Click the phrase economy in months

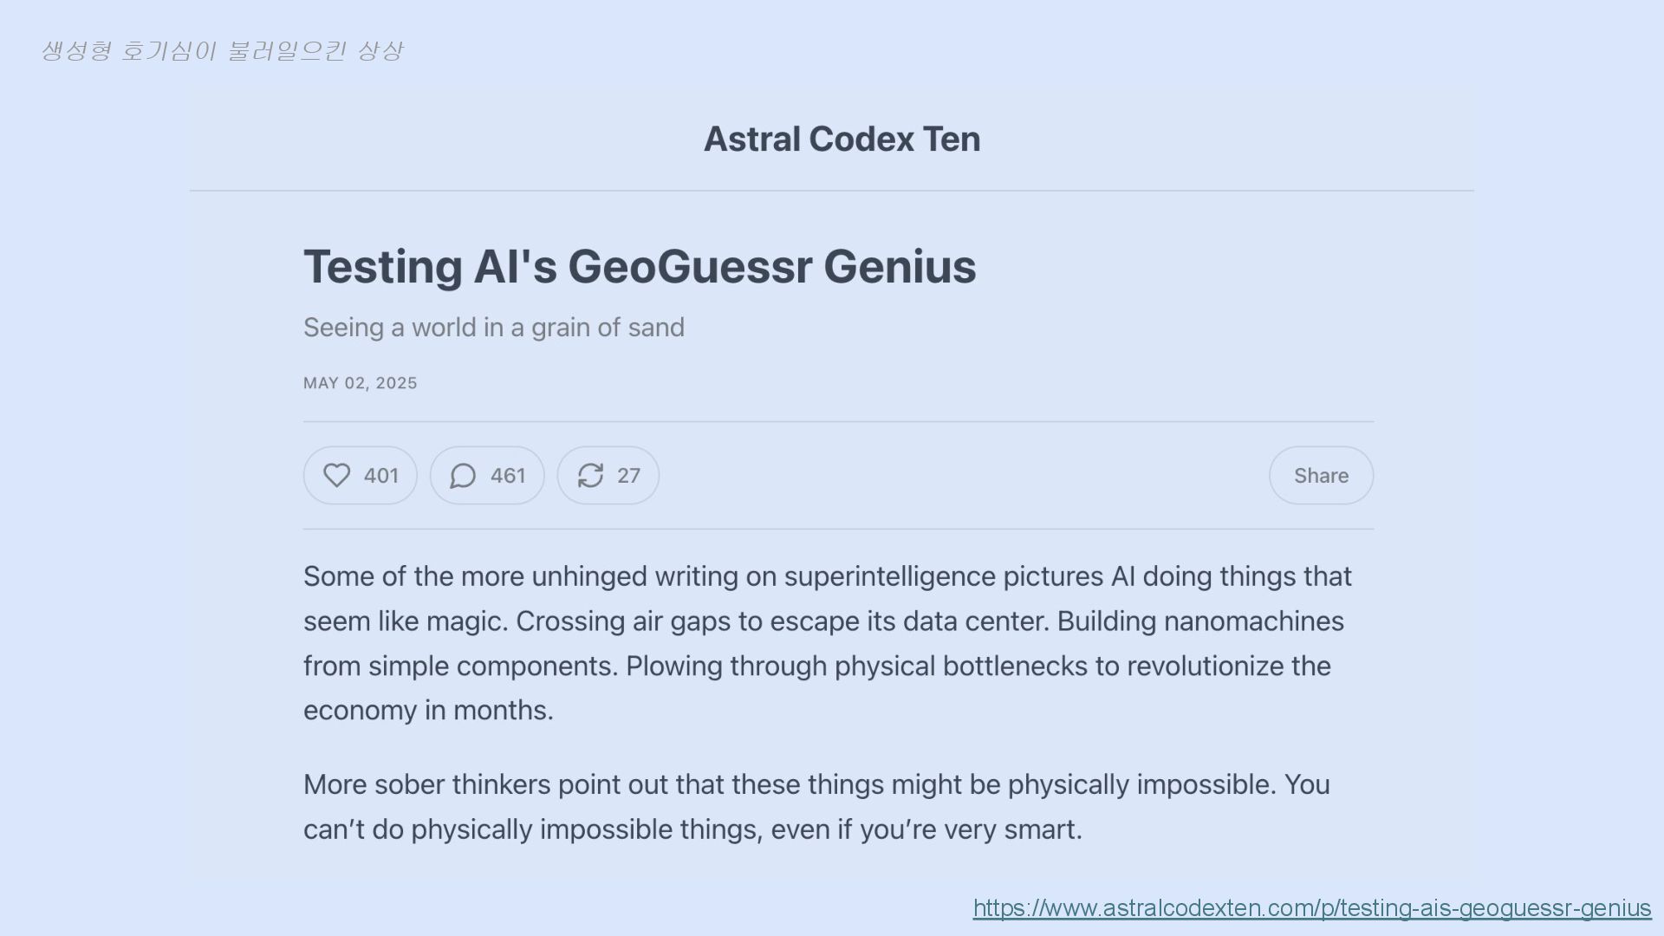[428, 711]
